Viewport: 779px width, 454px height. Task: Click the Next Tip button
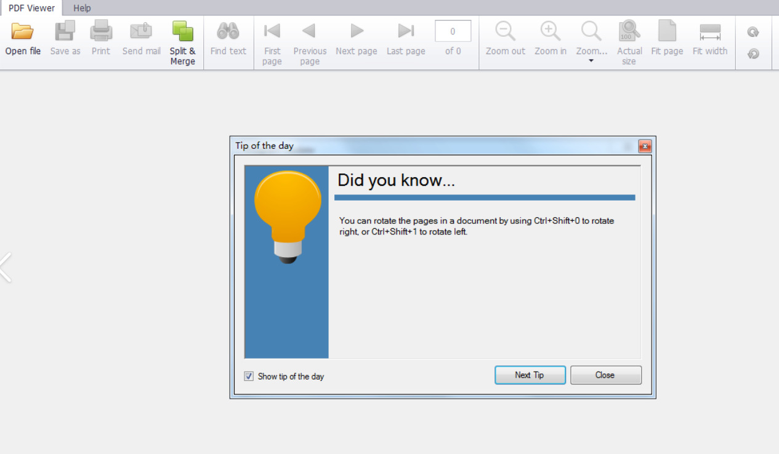point(530,375)
